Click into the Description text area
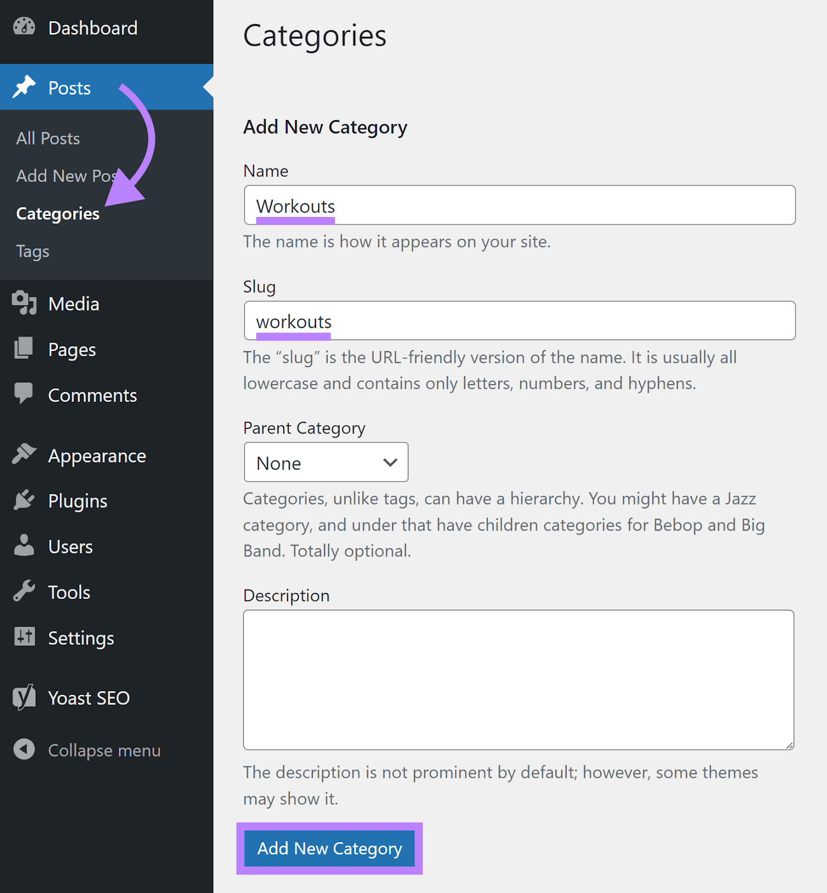 (x=519, y=680)
